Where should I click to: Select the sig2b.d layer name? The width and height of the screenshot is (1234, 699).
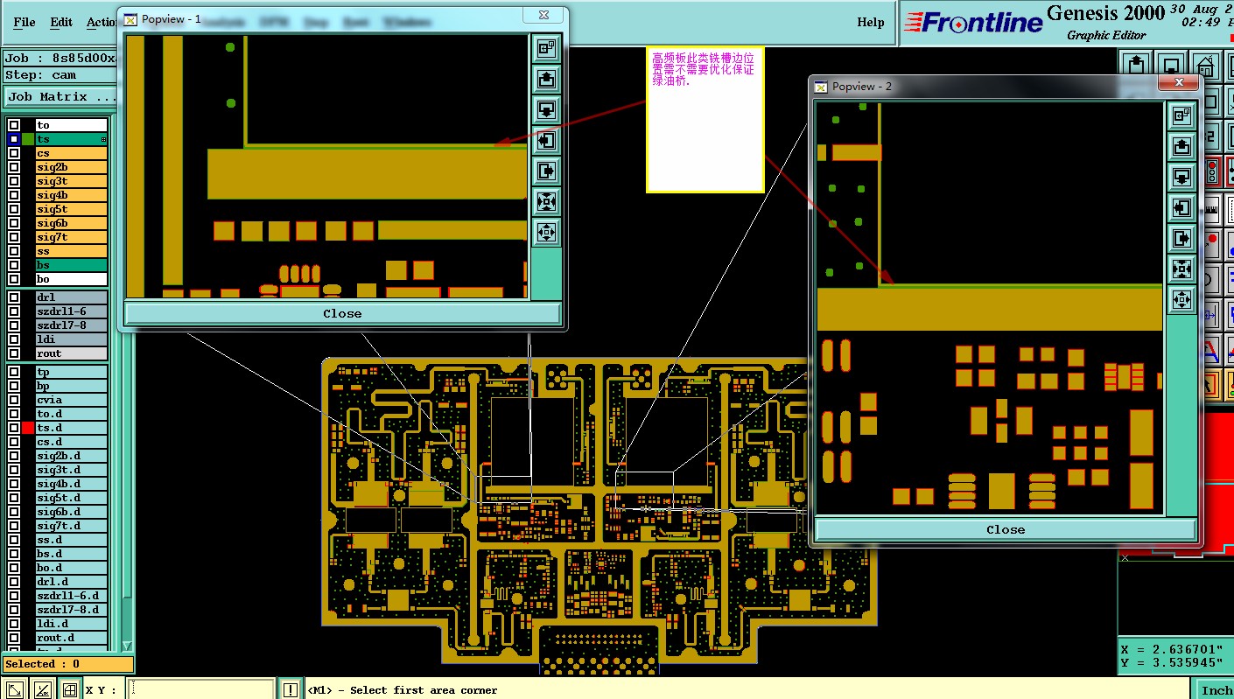point(71,456)
